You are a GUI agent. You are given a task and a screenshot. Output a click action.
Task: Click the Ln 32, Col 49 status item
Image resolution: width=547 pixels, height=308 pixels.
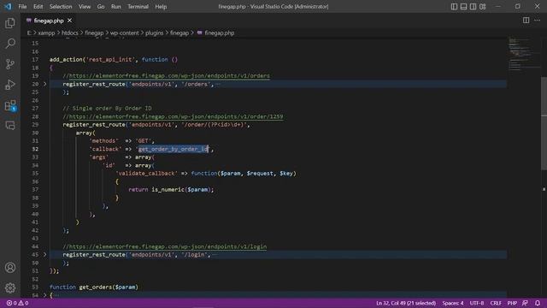406,303
